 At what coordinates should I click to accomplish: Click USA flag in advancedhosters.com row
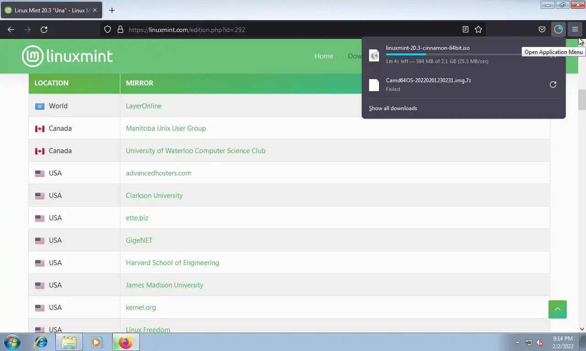40,174
